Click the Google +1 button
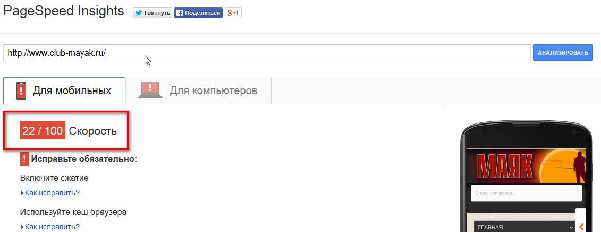This screenshot has width=601, height=232. pyautogui.click(x=233, y=13)
